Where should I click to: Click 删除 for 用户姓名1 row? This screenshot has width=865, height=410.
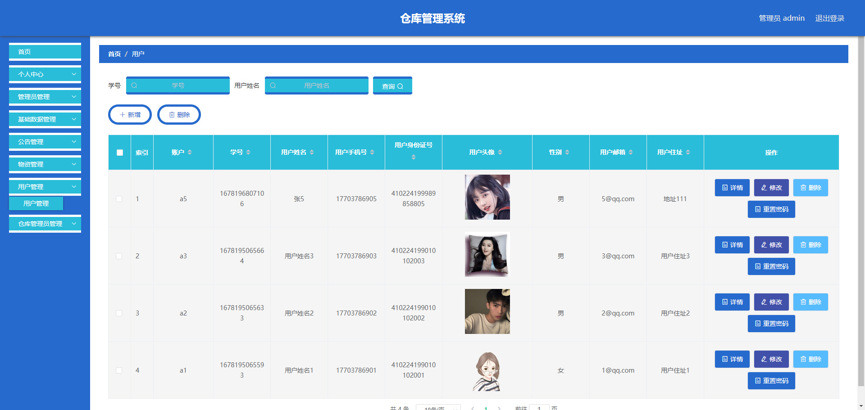coord(810,359)
